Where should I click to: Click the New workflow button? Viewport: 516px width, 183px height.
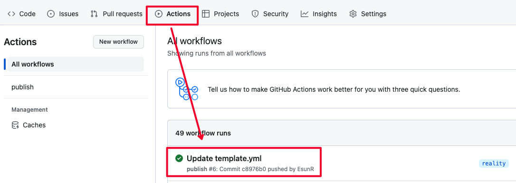[x=118, y=42]
